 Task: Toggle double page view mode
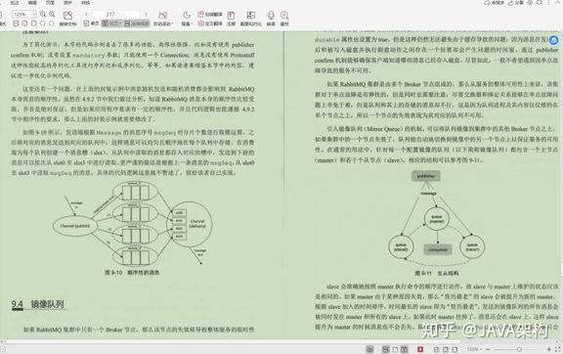[109, 23]
